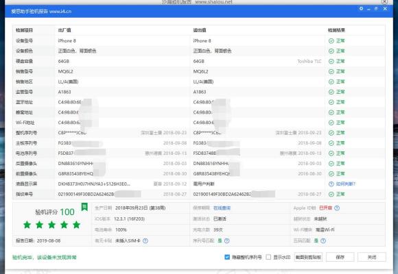Viewport: 398px width, 274px height.
Task: Open the settings gear in the title bar
Action: pyautogui.click(x=361, y=9)
